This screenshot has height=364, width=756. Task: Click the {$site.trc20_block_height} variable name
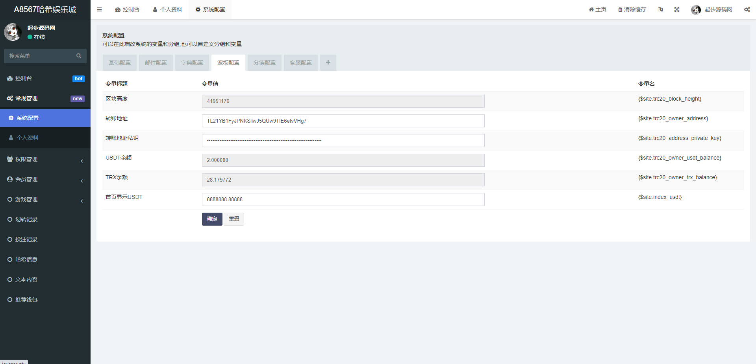point(669,99)
